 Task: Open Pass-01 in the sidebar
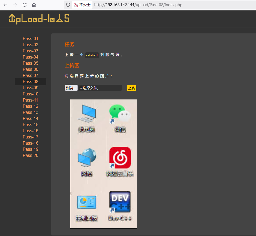(x=30, y=38)
